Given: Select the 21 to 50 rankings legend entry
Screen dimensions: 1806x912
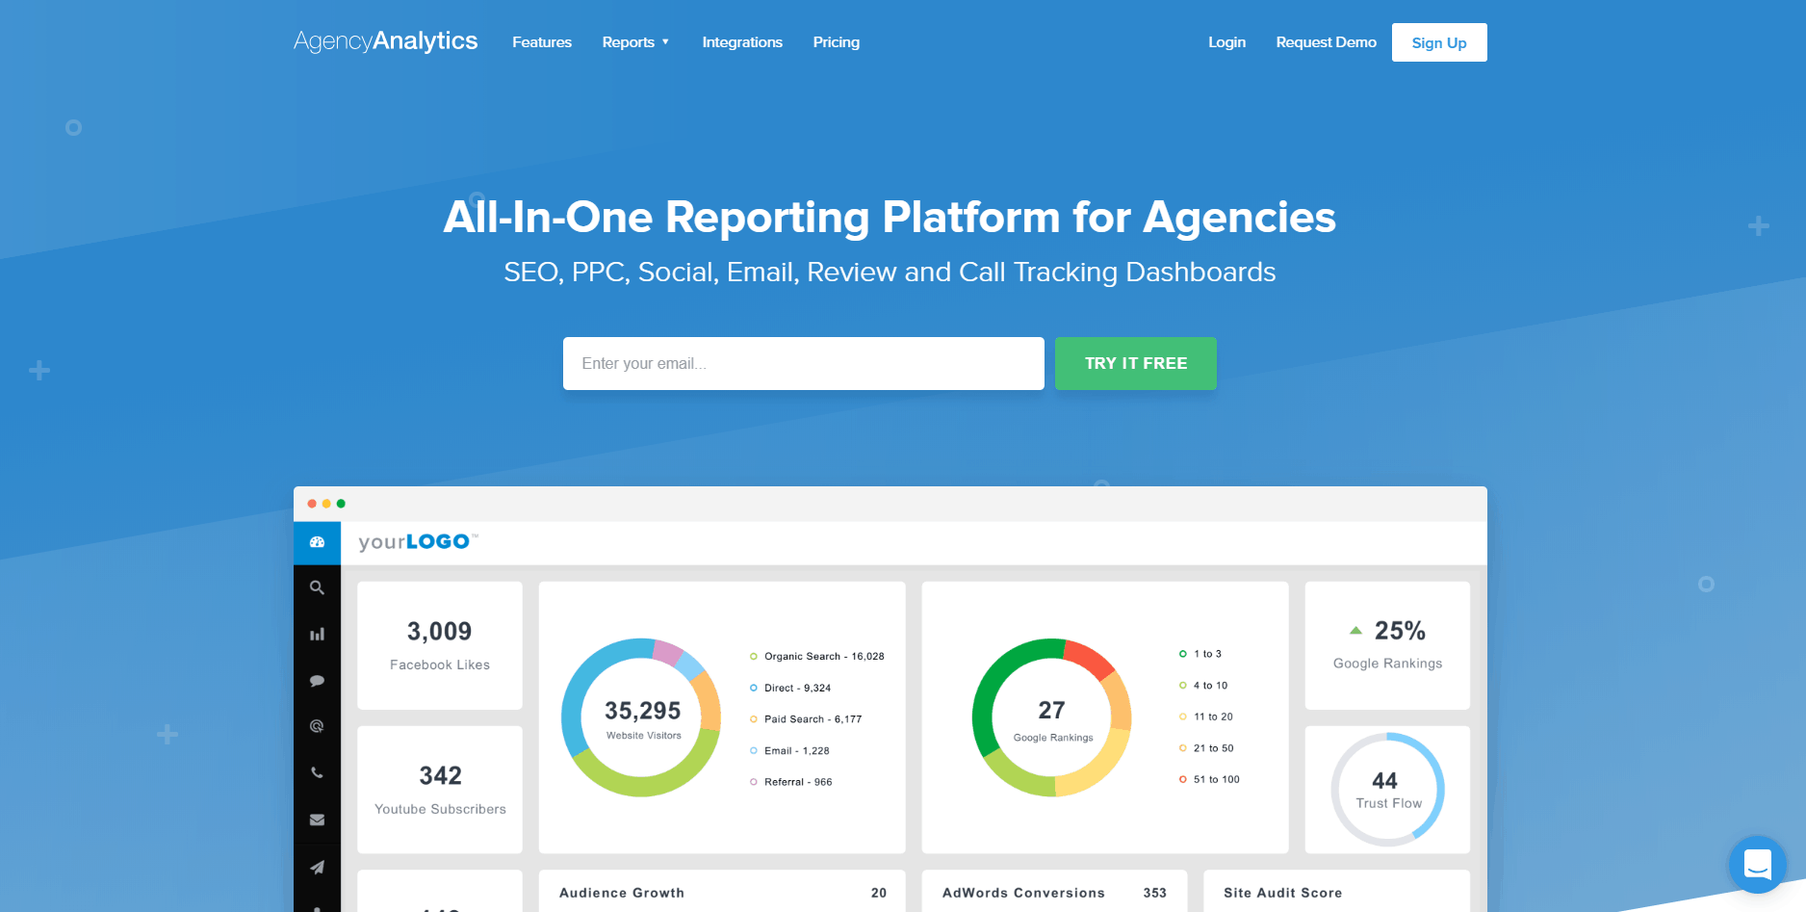Looking at the screenshot, I should 1206,748.
